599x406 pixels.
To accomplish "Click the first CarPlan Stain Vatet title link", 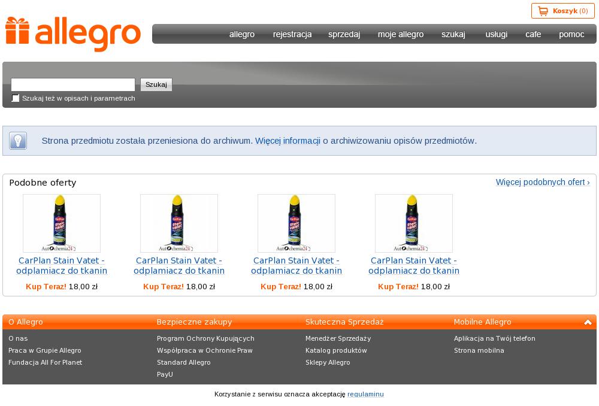I will pos(62,265).
